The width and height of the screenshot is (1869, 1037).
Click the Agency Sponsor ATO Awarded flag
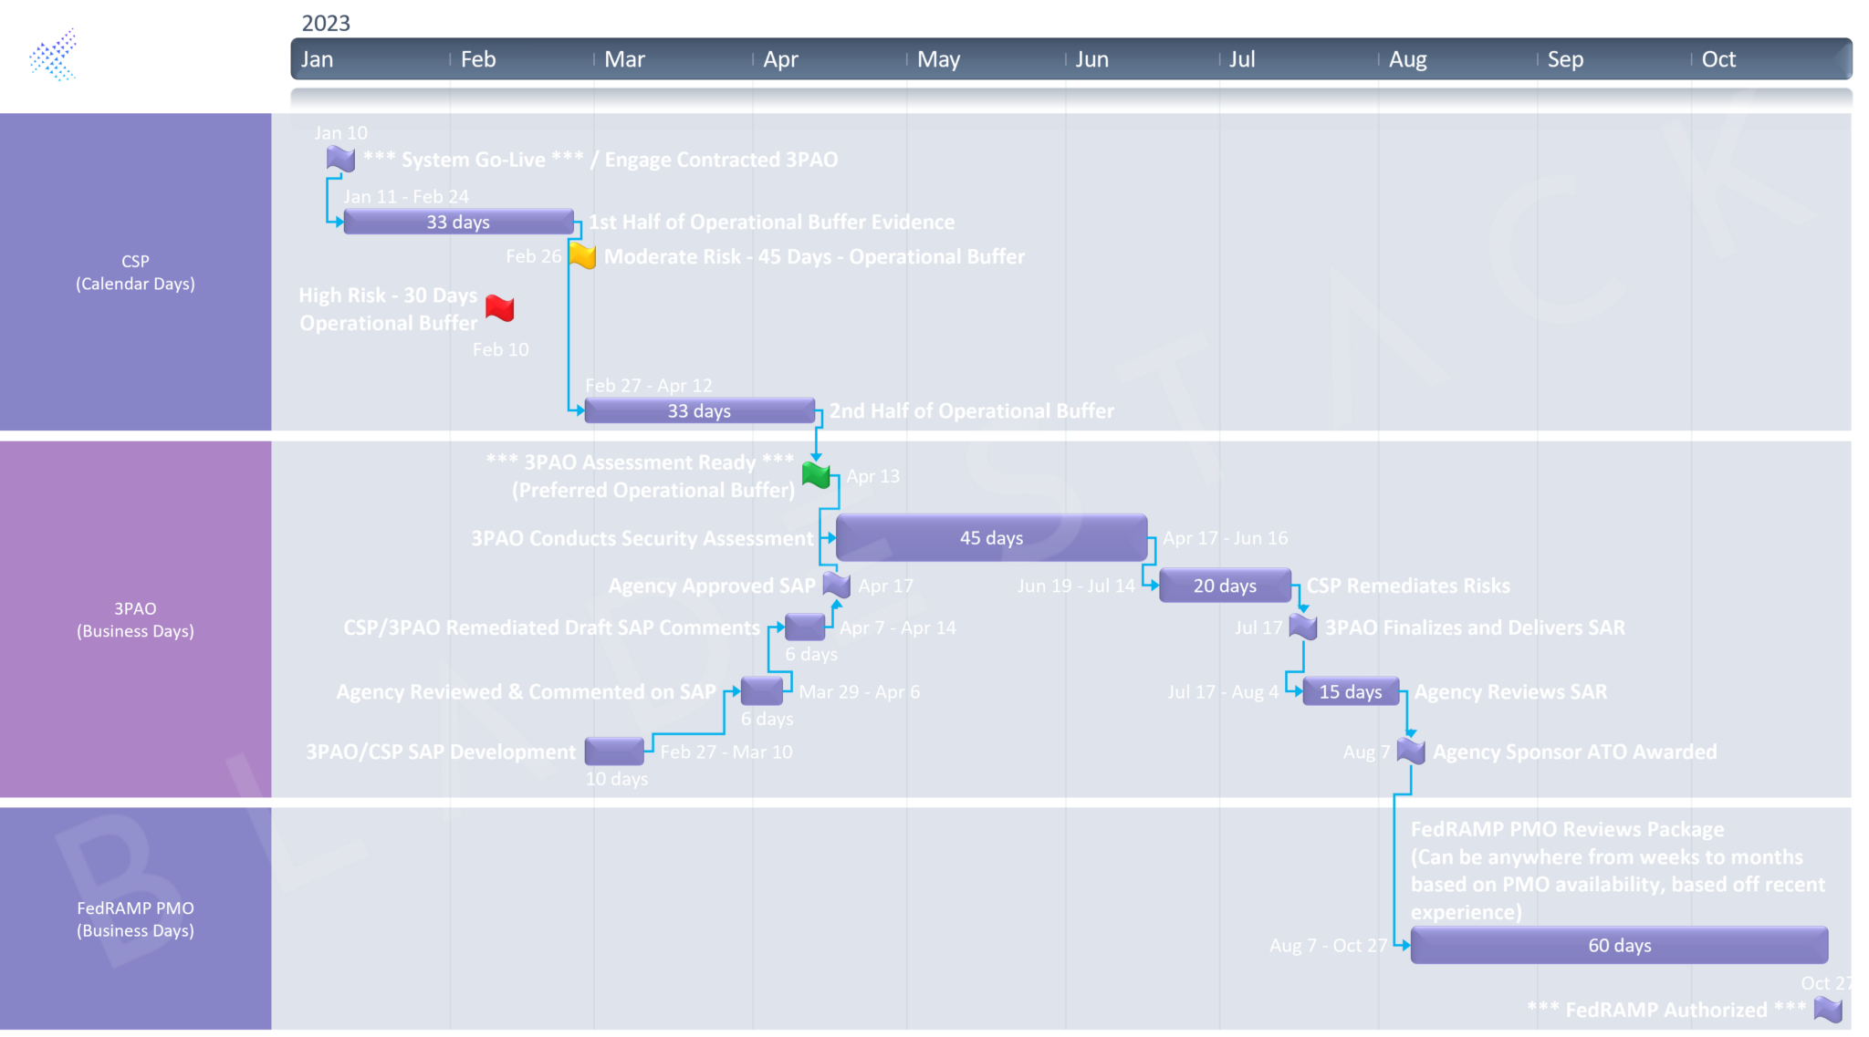point(1411,752)
